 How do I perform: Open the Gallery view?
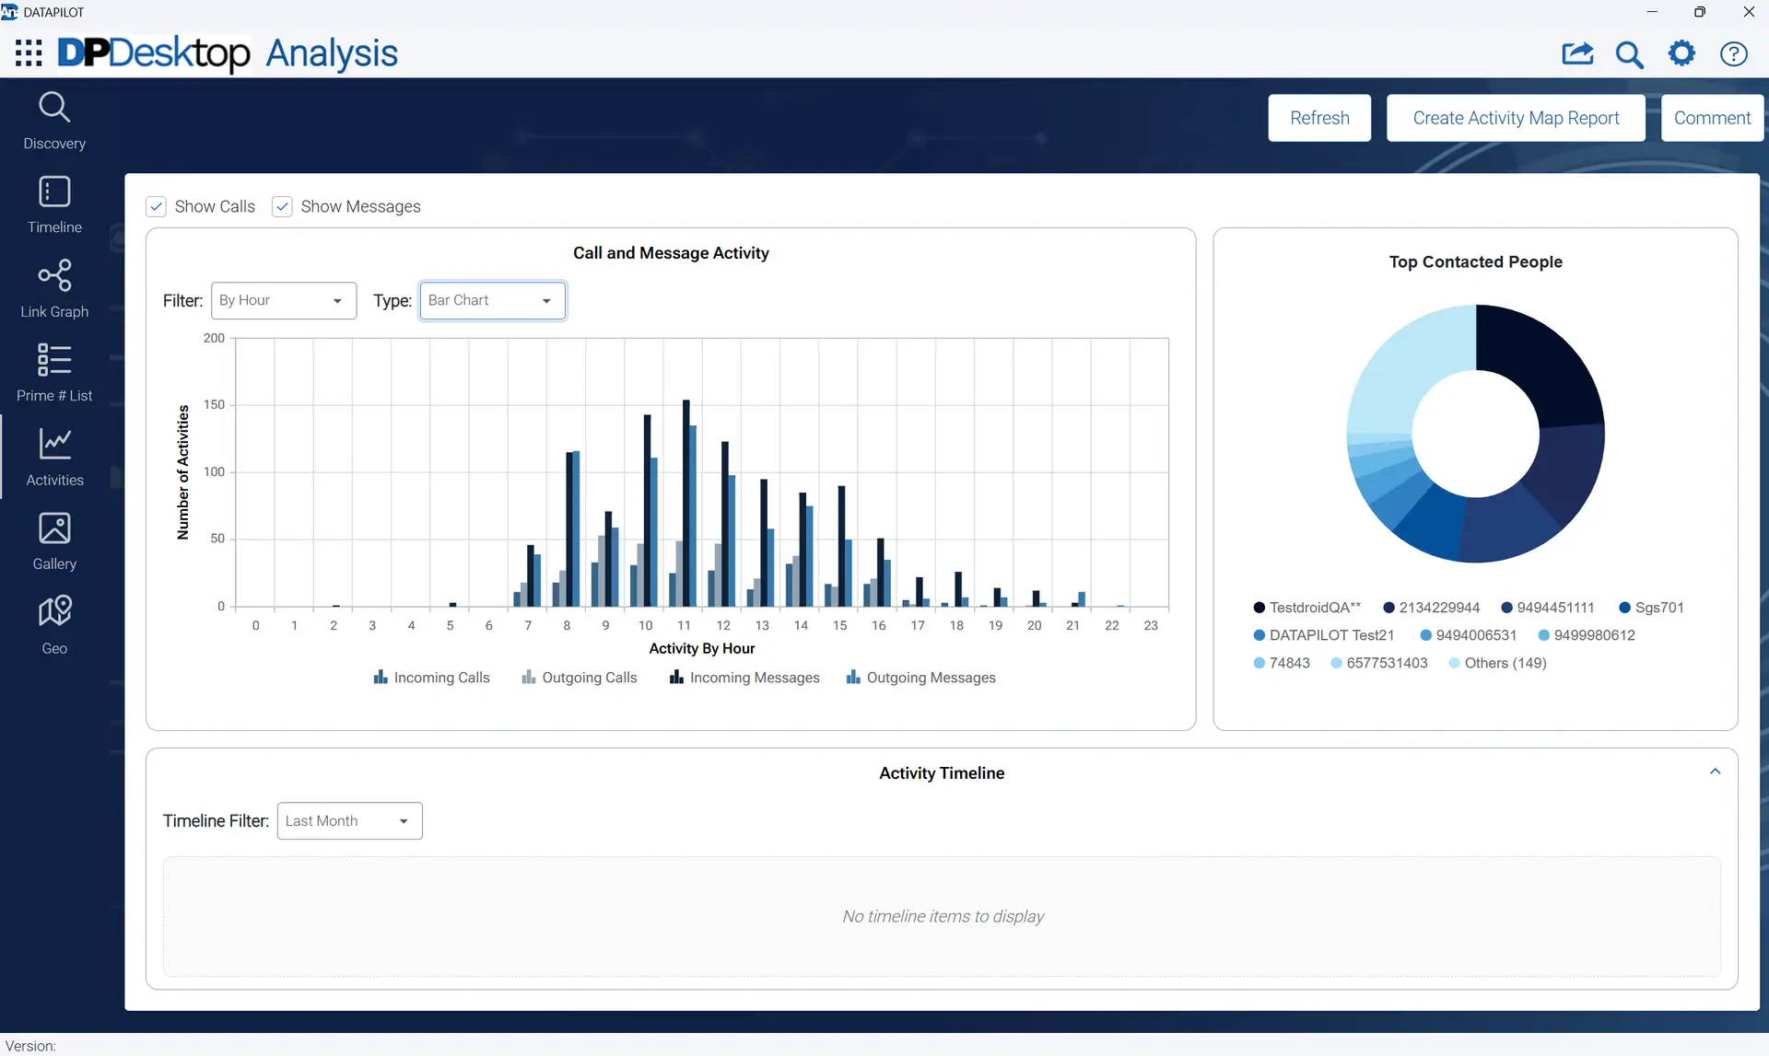click(x=54, y=541)
